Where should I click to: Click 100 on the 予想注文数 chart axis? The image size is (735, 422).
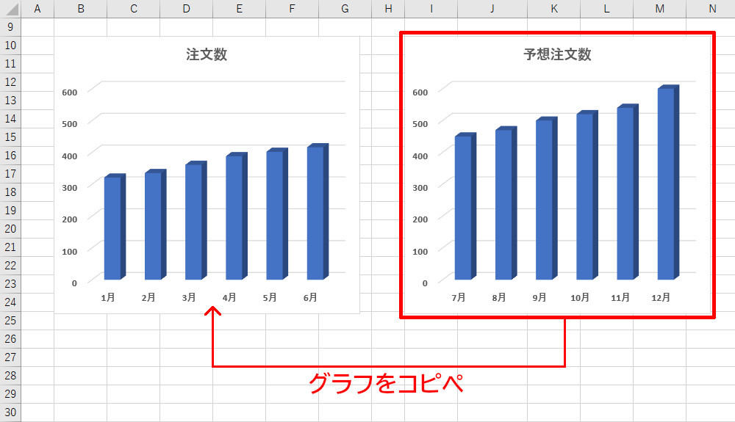(420, 252)
